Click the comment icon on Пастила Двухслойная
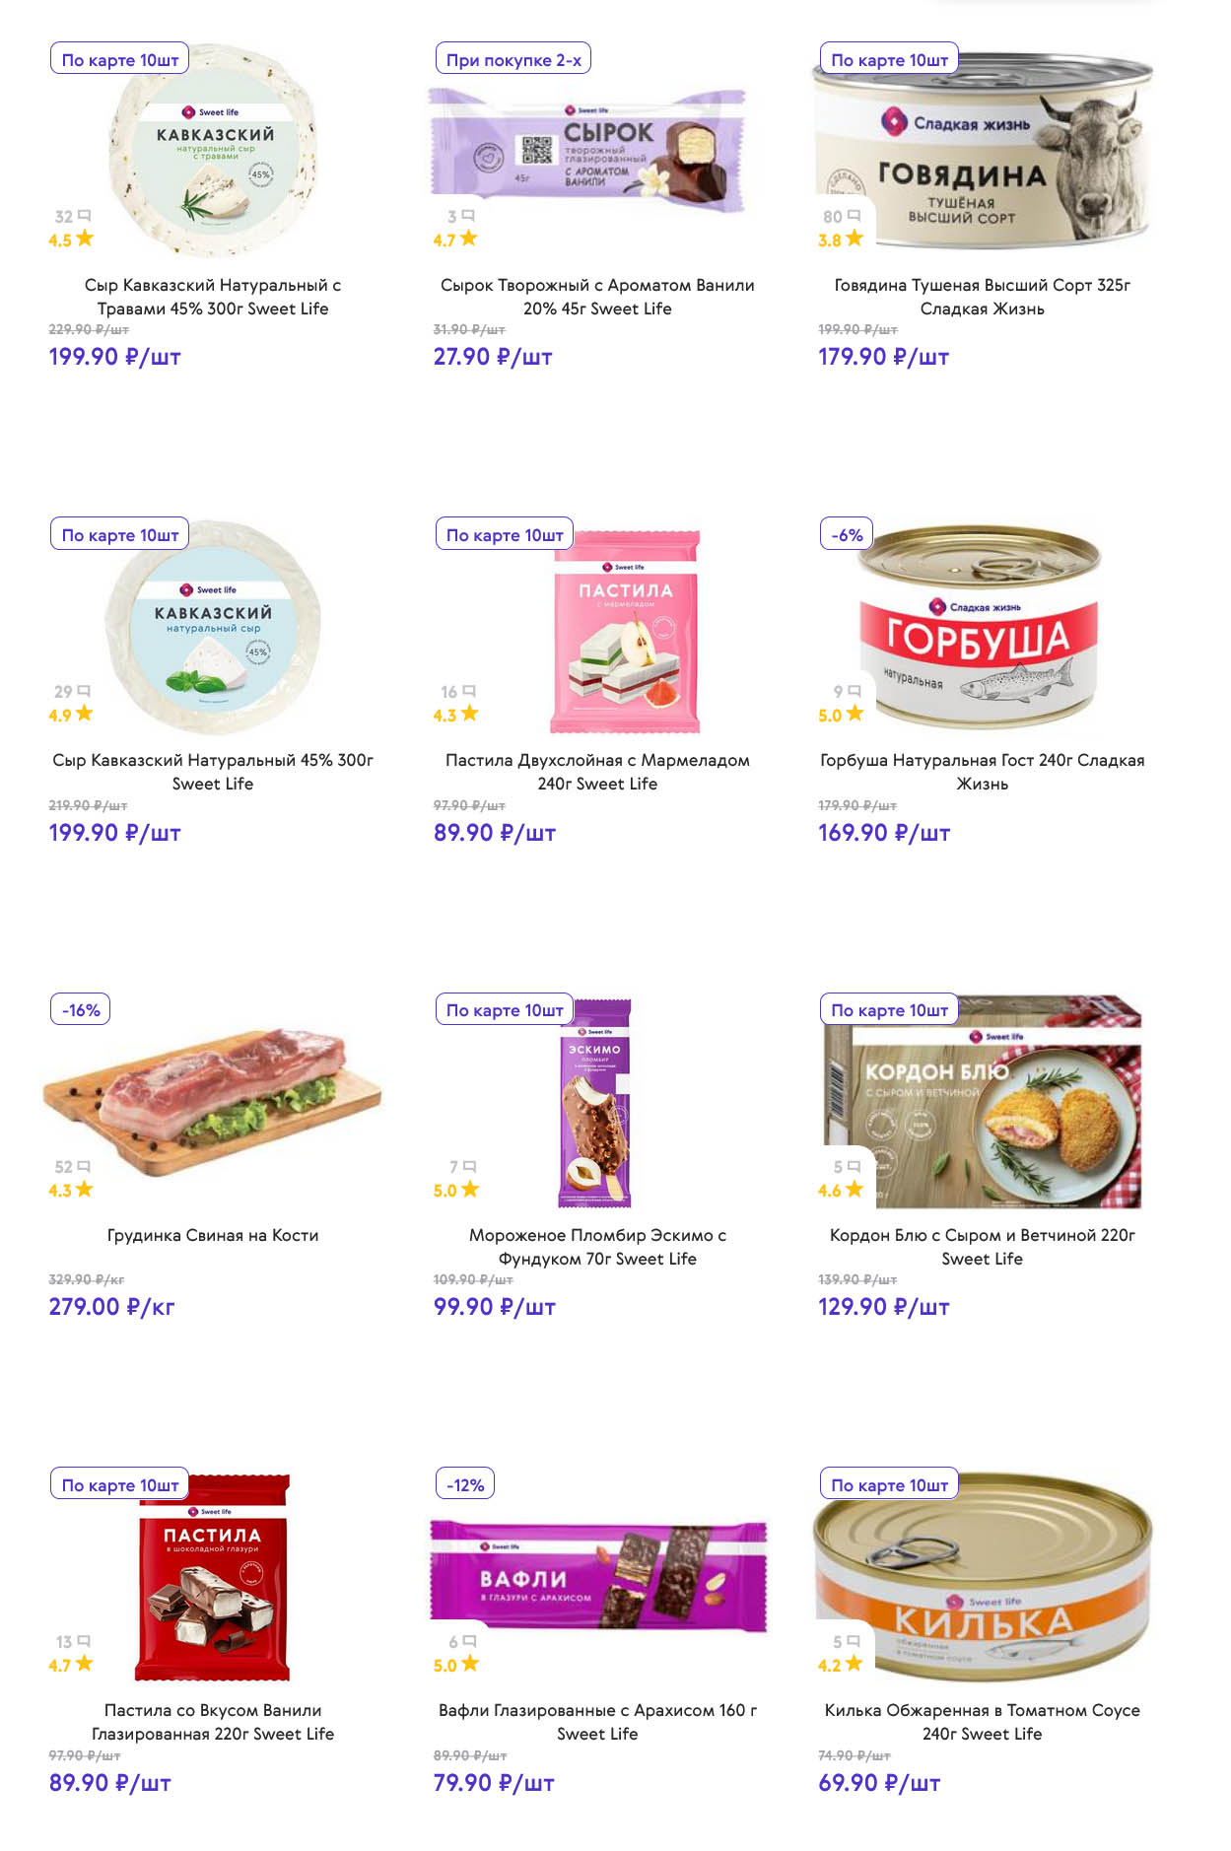 click(469, 692)
